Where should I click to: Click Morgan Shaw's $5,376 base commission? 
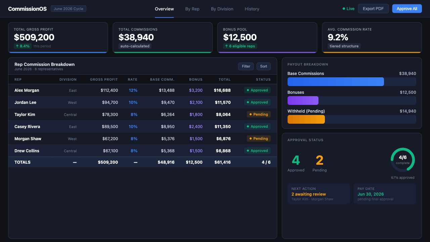[x=168, y=138]
